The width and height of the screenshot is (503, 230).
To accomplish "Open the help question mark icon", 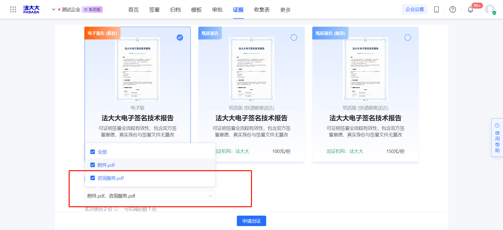I will coord(453,10).
